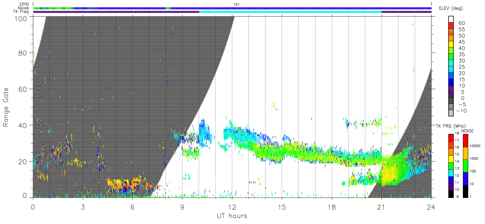The width and height of the screenshot is (485, 224).
Task: Click the 18 tick on UT hours axis
Action: [x=332, y=207]
